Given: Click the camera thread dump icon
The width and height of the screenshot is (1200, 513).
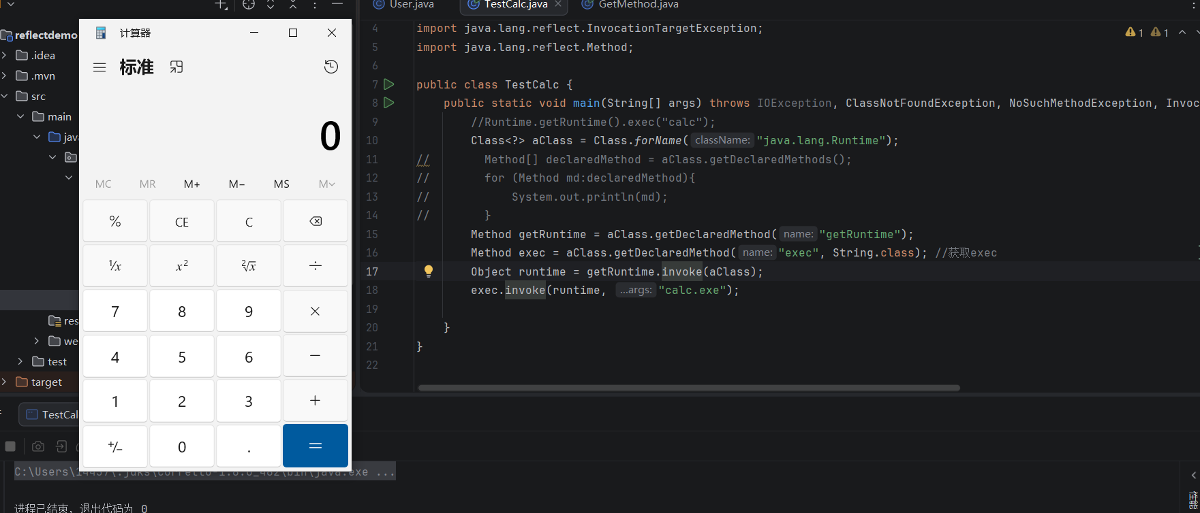Looking at the screenshot, I should (x=38, y=446).
